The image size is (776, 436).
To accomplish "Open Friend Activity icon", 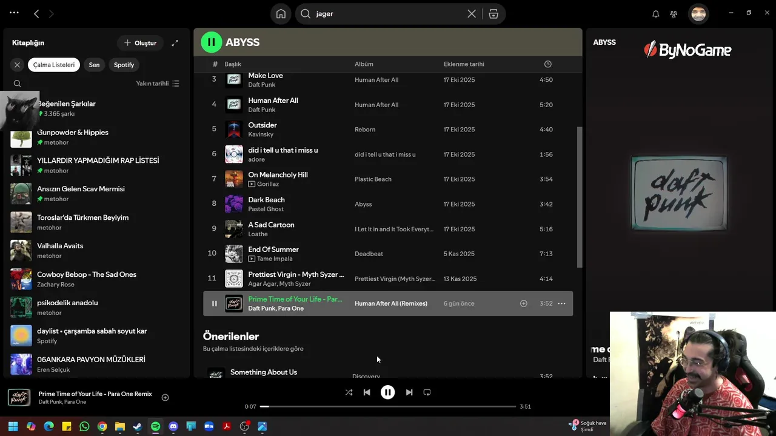I will pos(674,14).
